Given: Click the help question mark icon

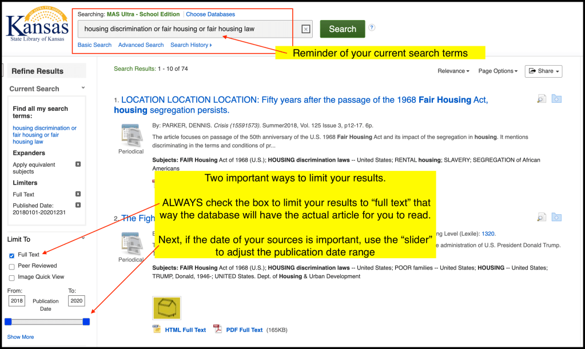Looking at the screenshot, I should (x=372, y=27).
